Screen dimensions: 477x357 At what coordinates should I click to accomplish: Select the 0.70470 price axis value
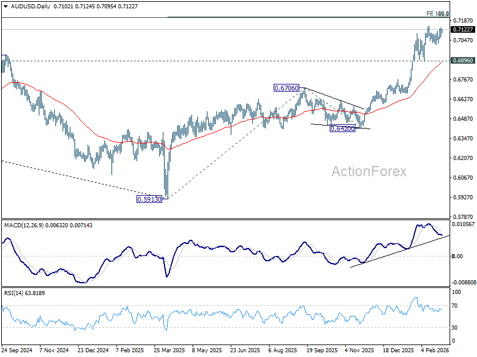pos(463,40)
